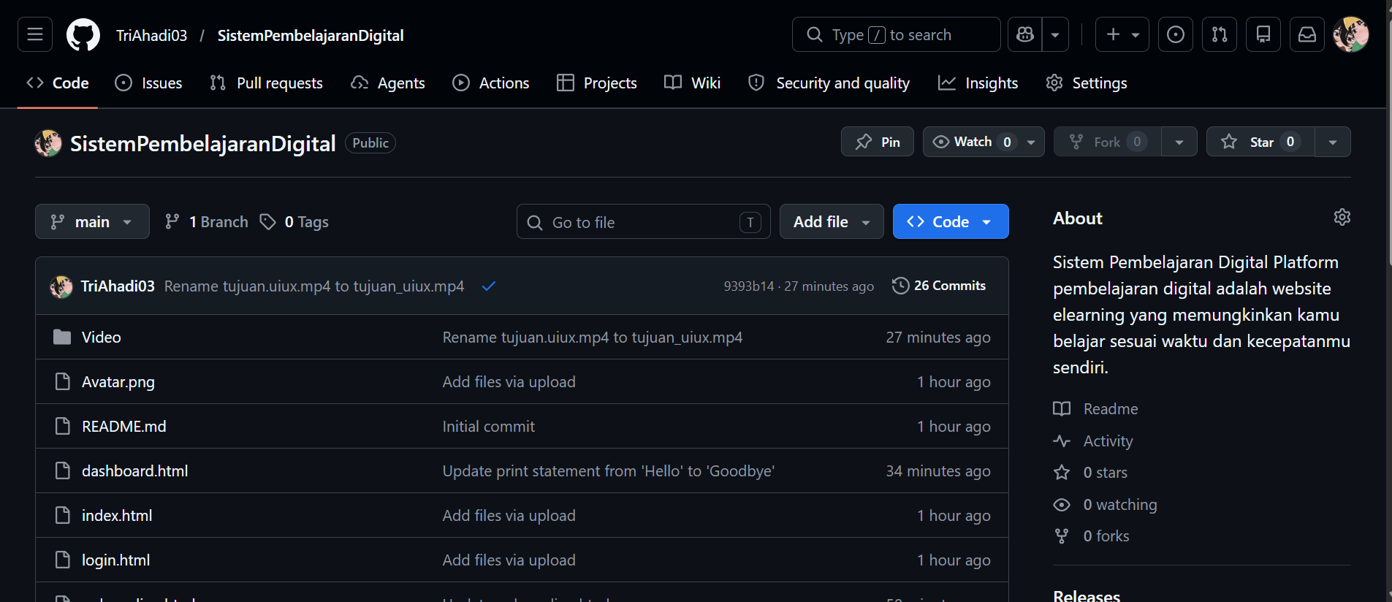
Task: Open the login.html file
Action: [116, 560]
